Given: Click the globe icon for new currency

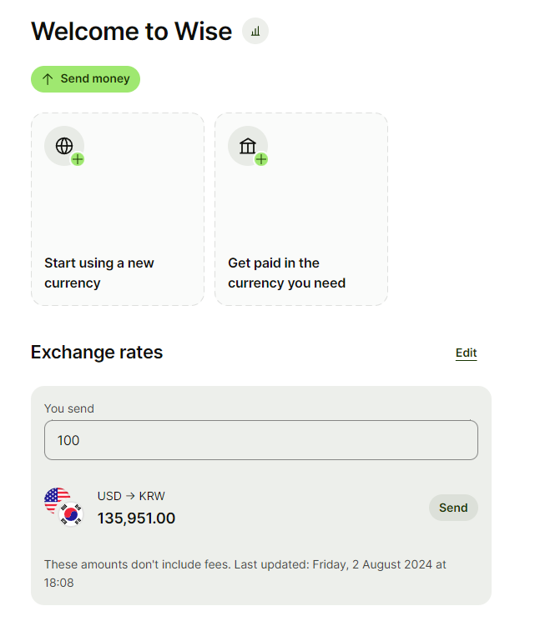Looking at the screenshot, I should coord(63,146).
